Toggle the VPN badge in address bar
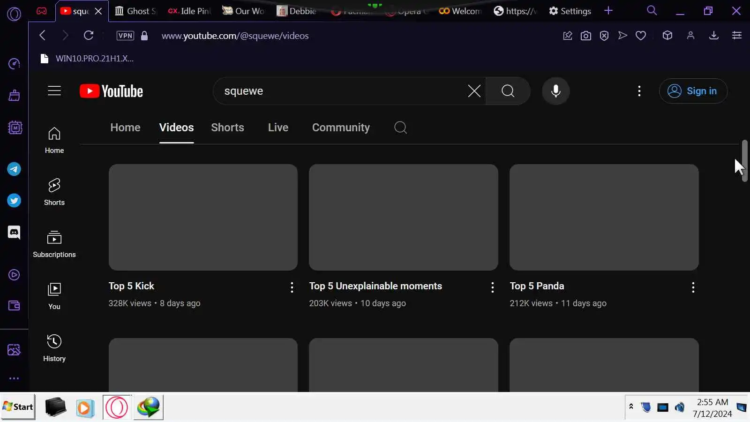 [125, 36]
